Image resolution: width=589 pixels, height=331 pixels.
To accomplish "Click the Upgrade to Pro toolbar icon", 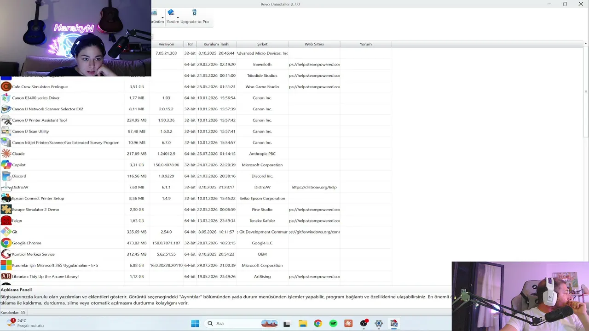I will tap(194, 12).
